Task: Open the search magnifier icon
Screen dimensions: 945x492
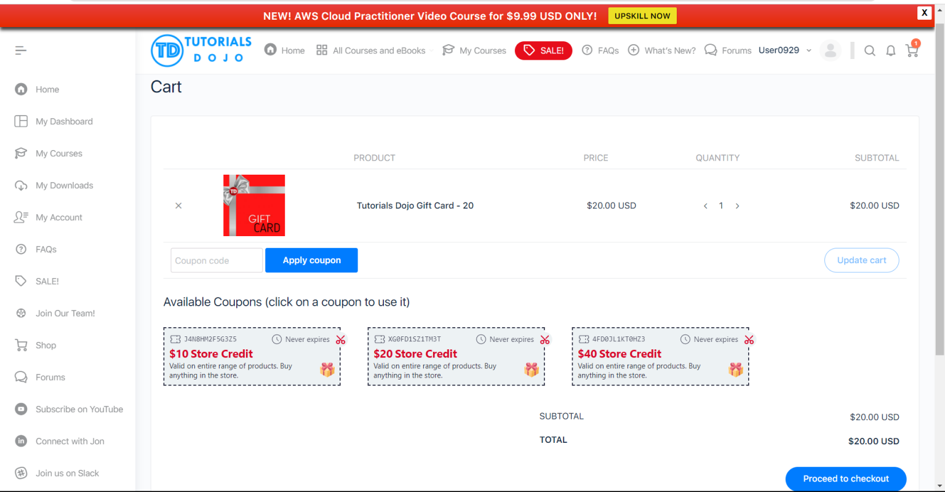Action: click(869, 50)
